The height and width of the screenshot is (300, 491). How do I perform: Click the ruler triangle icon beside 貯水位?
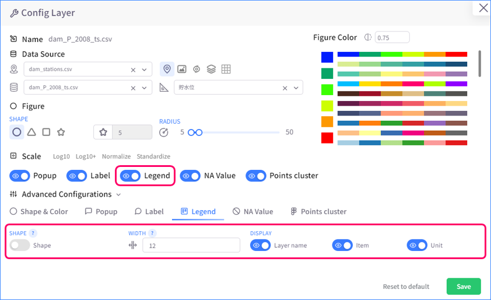pyautogui.click(x=164, y=88)
